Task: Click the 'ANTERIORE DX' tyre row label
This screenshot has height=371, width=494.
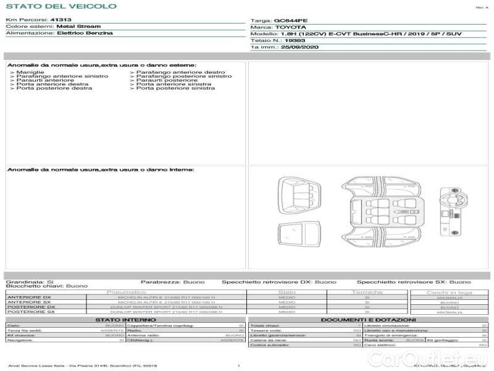Action: 29,297
